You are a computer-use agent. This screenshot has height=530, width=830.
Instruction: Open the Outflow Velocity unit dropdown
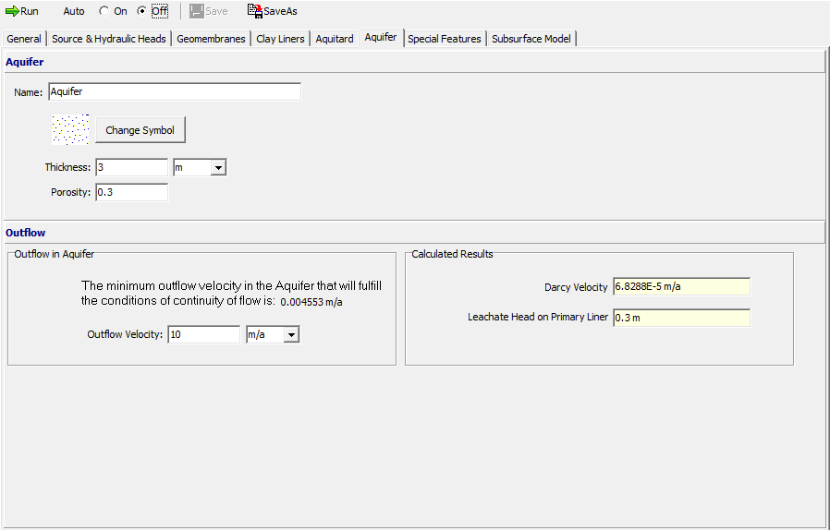(291, 334)
